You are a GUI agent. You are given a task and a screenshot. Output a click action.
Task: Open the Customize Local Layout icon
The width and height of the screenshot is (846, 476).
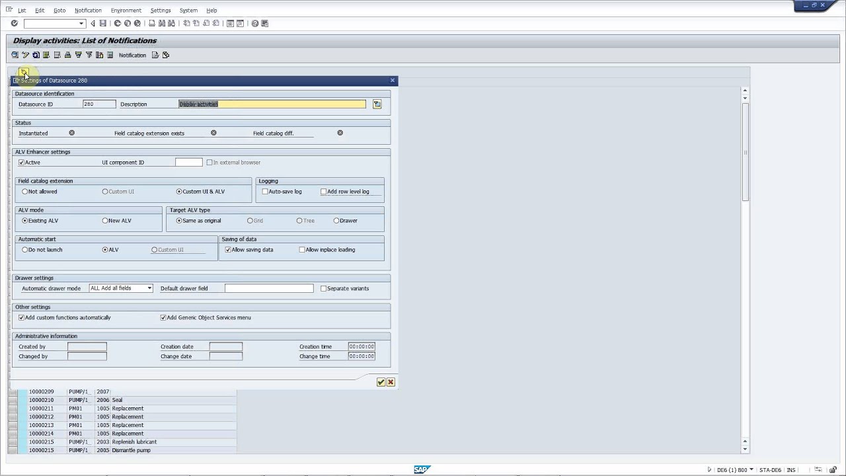265,23
